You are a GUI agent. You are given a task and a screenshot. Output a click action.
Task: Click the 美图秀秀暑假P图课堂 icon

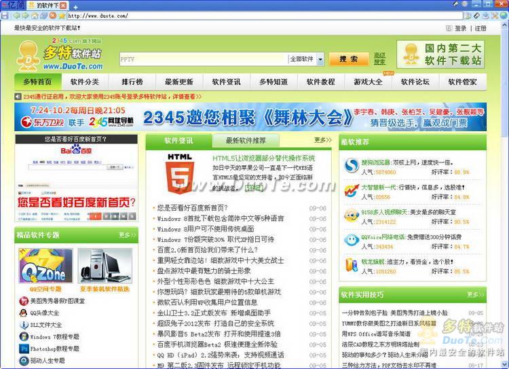point(24,301)
